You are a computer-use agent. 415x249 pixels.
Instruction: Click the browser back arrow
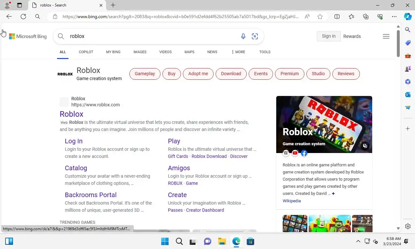9,17
